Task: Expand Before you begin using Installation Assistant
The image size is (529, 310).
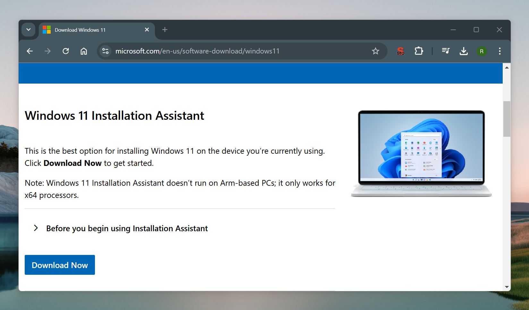Action: [121, 228]
